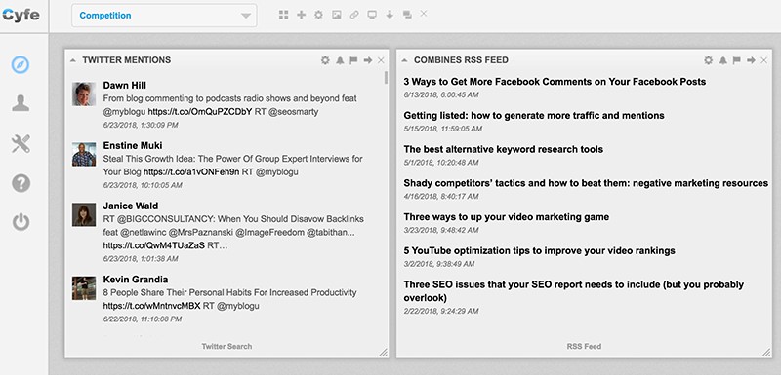The height and width of the screenshot is (375, 781).
Task: Click the Combines RSS Feed resize handle corner
Action: tap(766, 353)
